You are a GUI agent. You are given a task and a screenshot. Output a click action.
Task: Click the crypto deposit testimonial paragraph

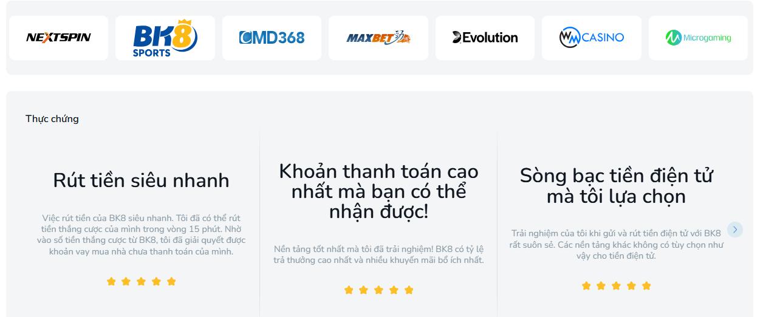(x=616, y=244)
